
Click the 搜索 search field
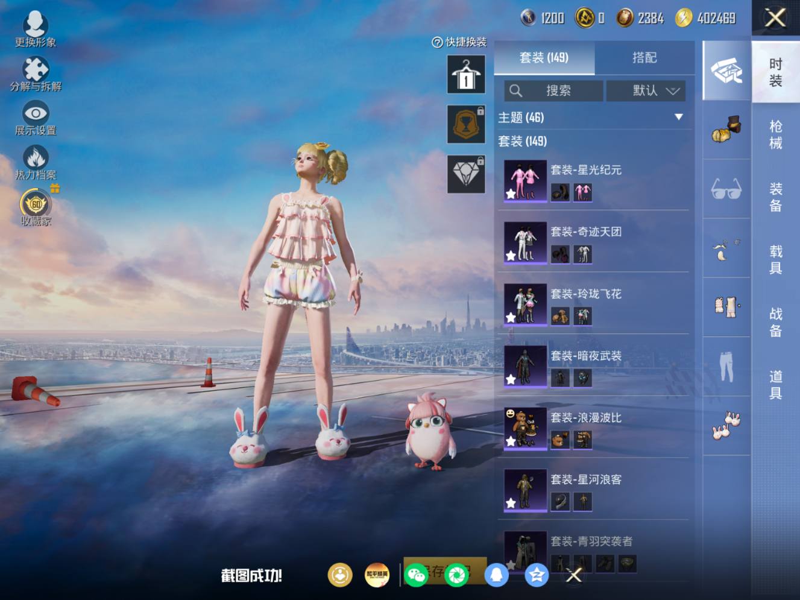click(553, 90)
